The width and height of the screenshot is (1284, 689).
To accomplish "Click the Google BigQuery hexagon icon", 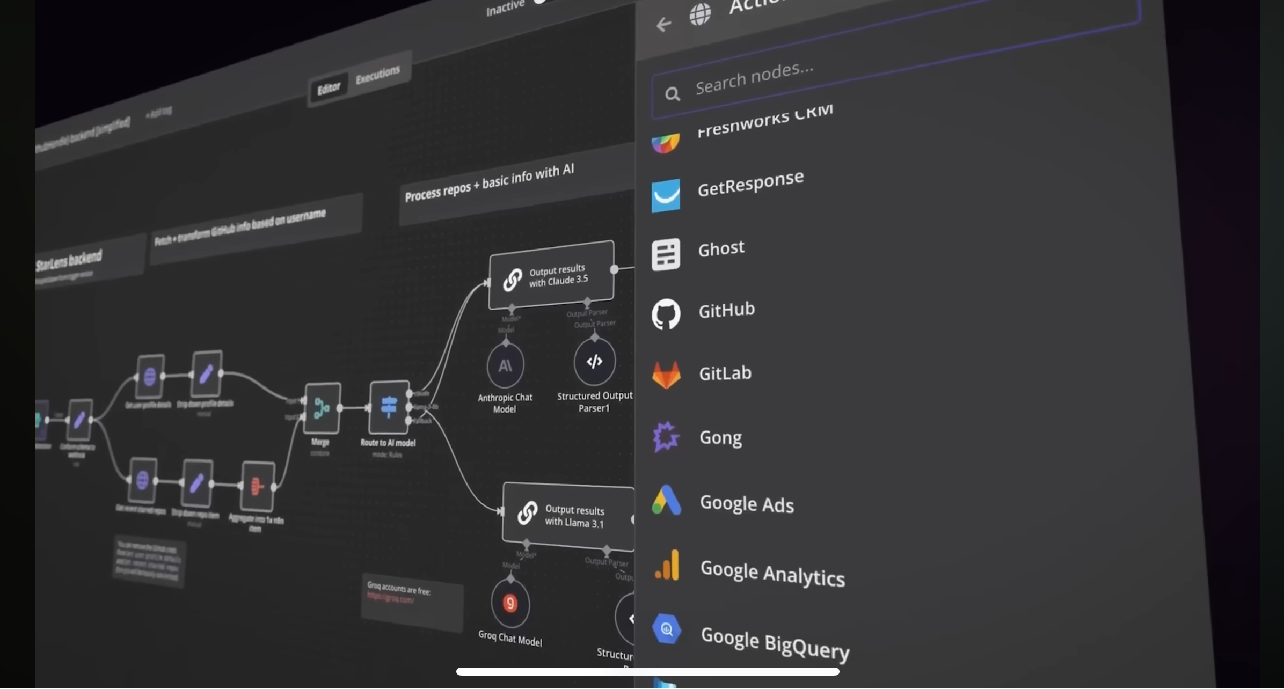I will (x=667, y=629).
